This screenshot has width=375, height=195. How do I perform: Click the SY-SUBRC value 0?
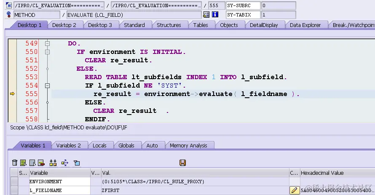[x=279, y=5]
